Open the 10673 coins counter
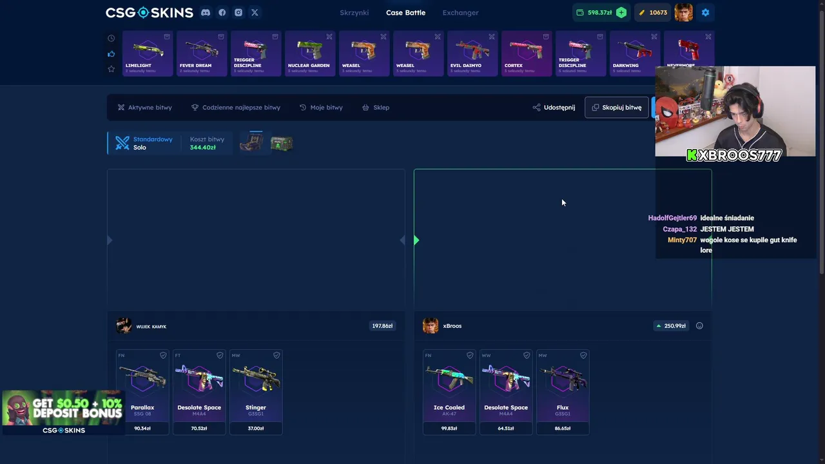 pos(653,12)
